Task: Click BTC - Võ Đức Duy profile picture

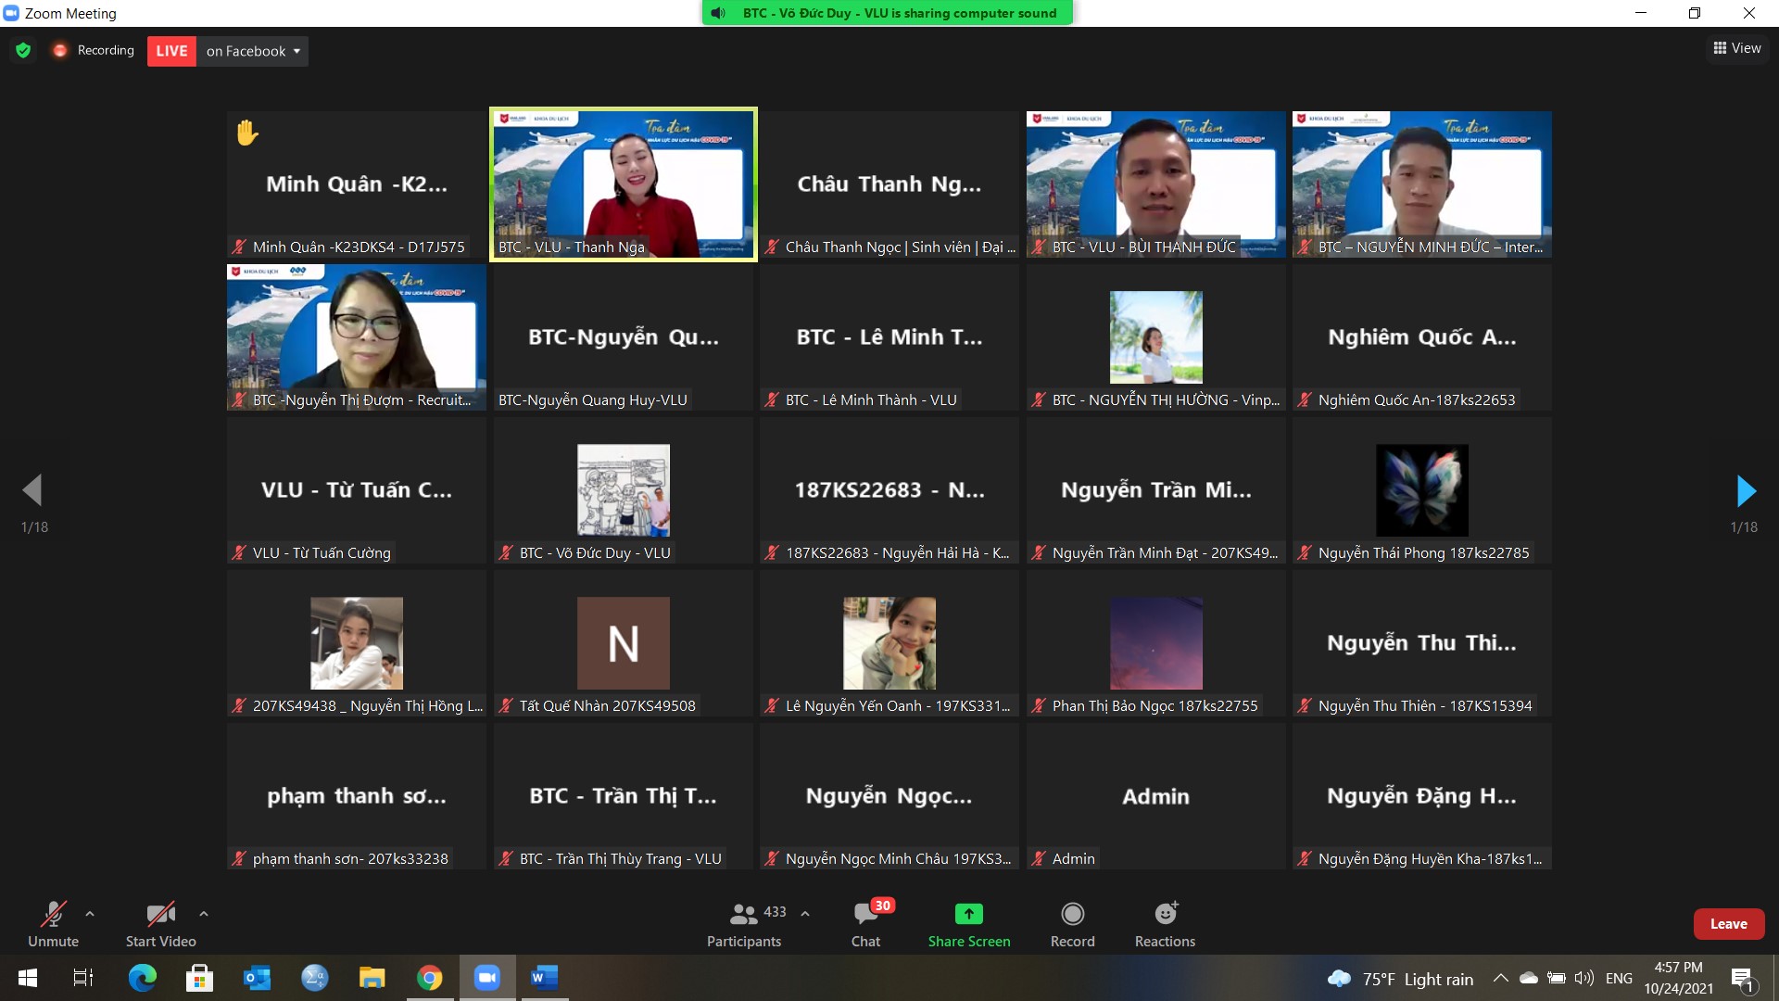Action: pos(624,490)
